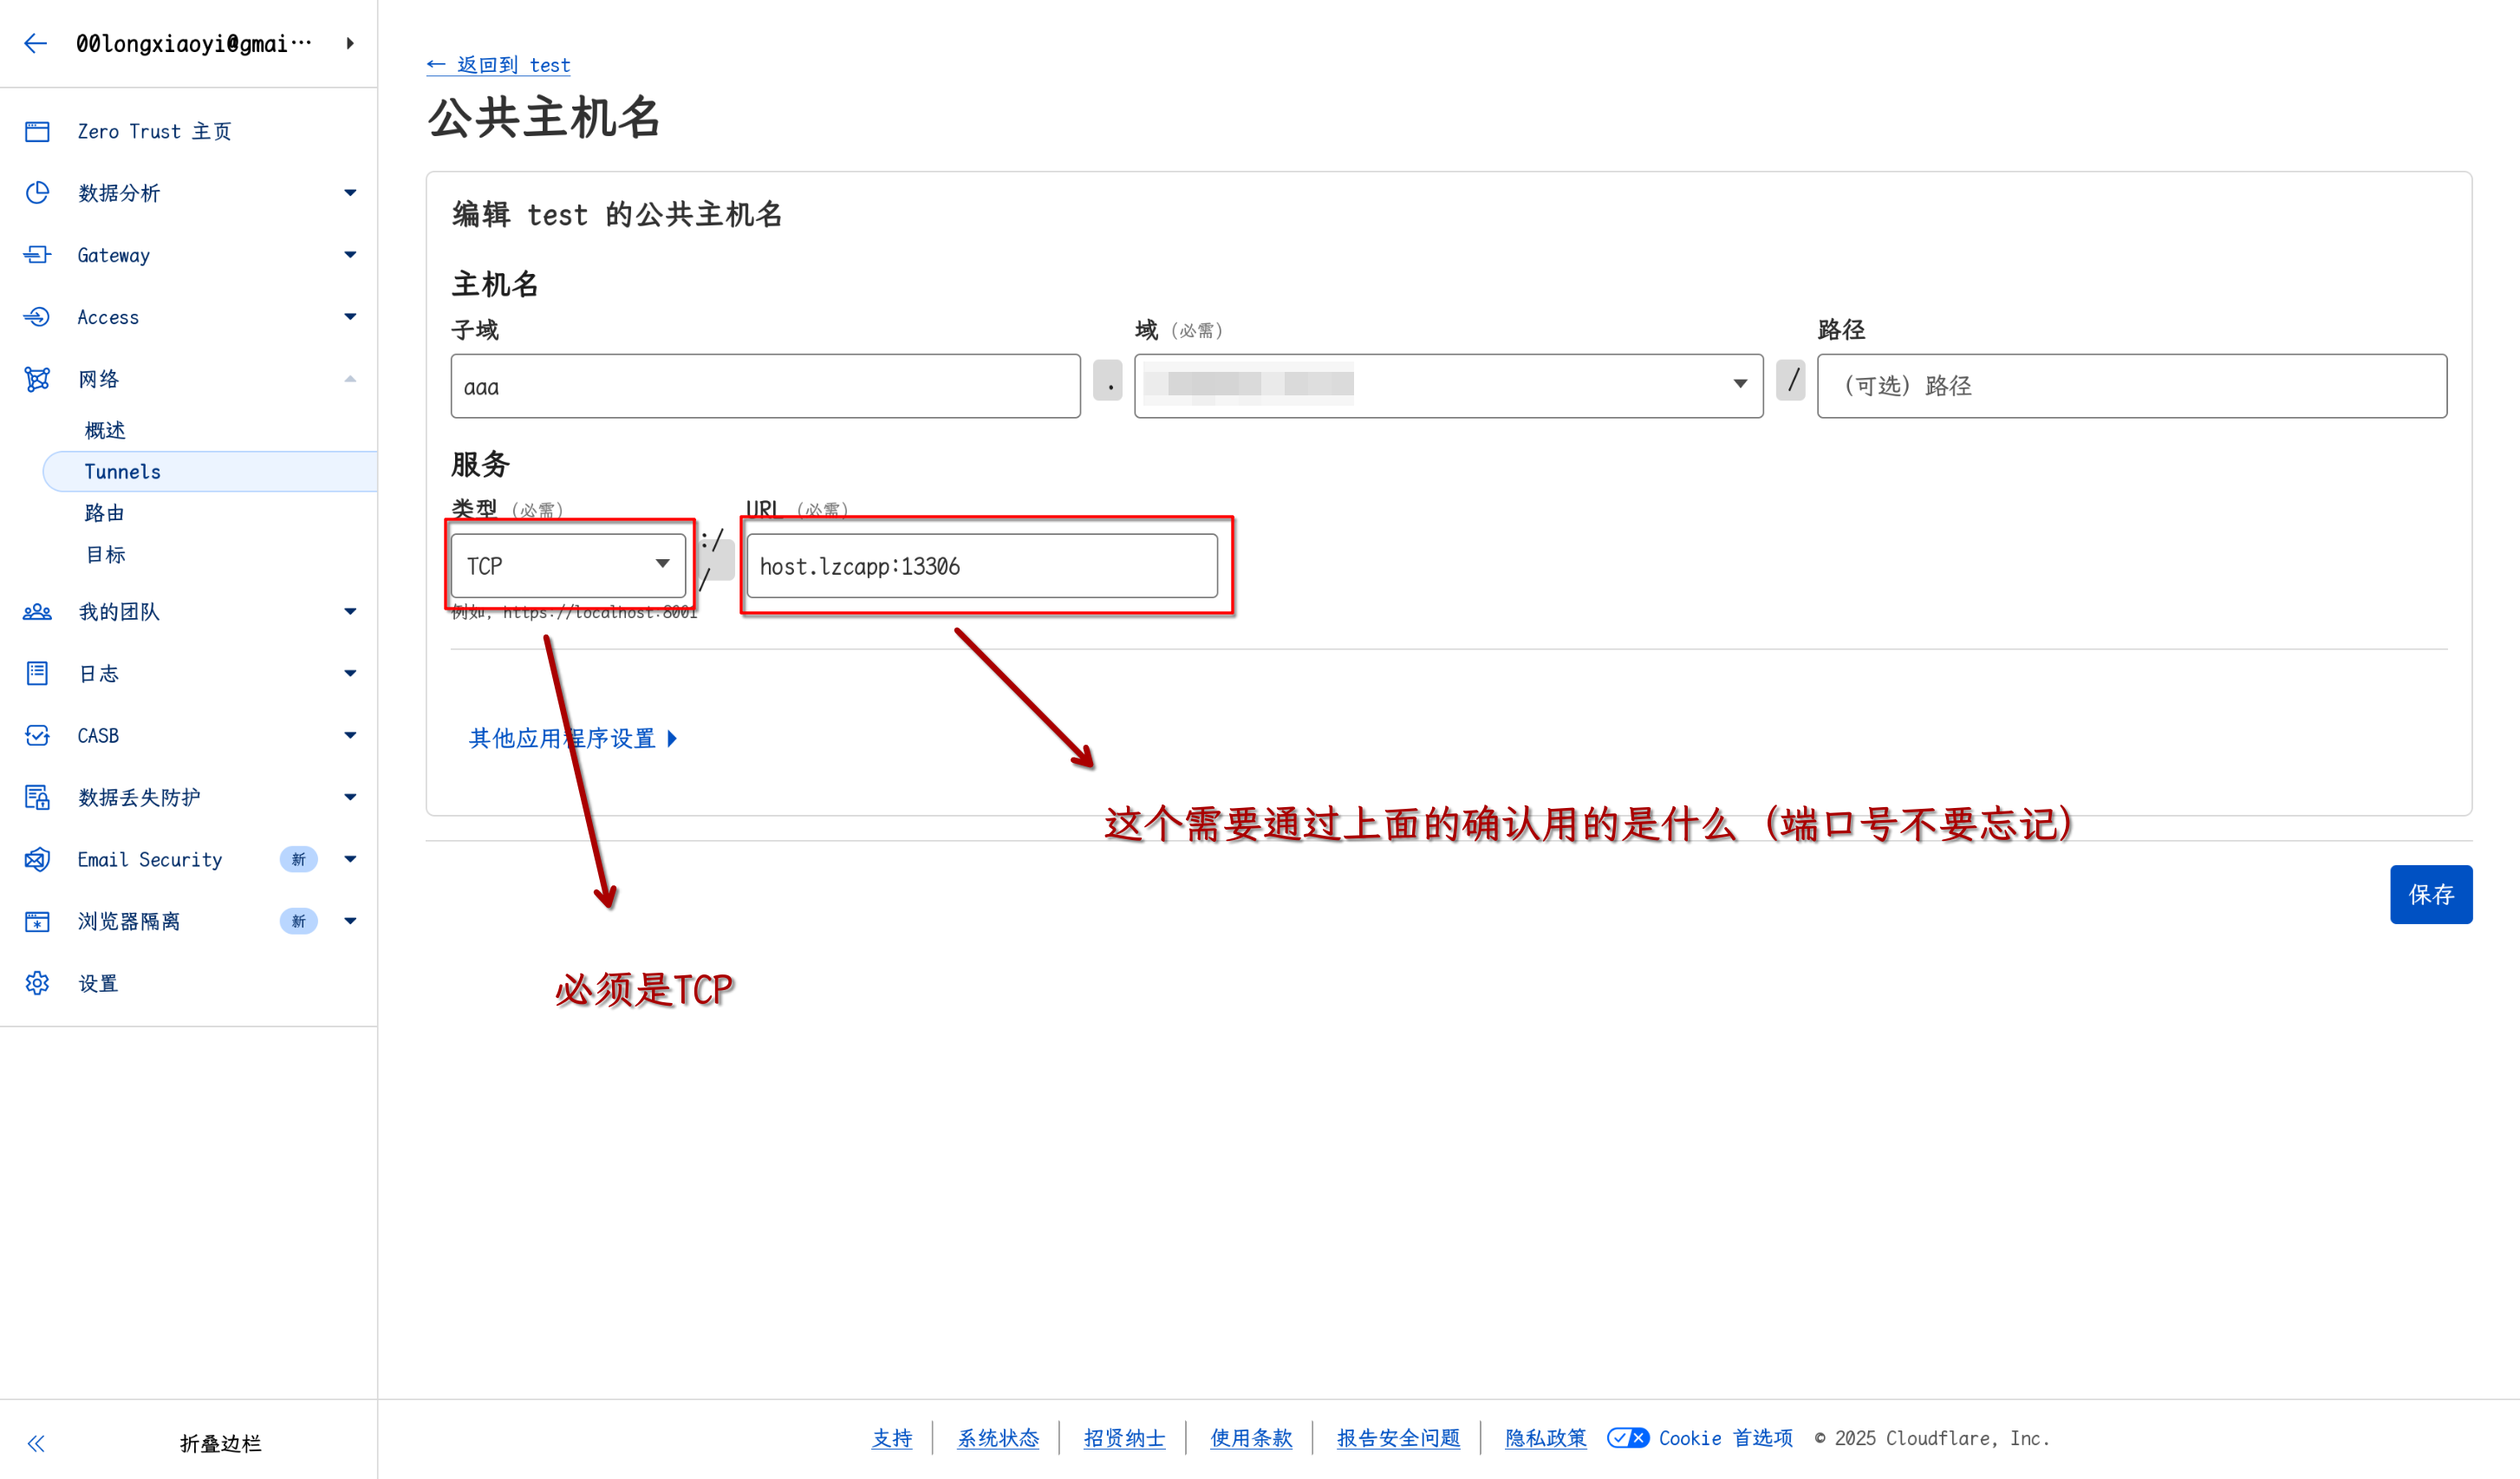Click the Logs (日志) icon
This screenshot has height=1479, width=2520.
[x=37, y=673]
